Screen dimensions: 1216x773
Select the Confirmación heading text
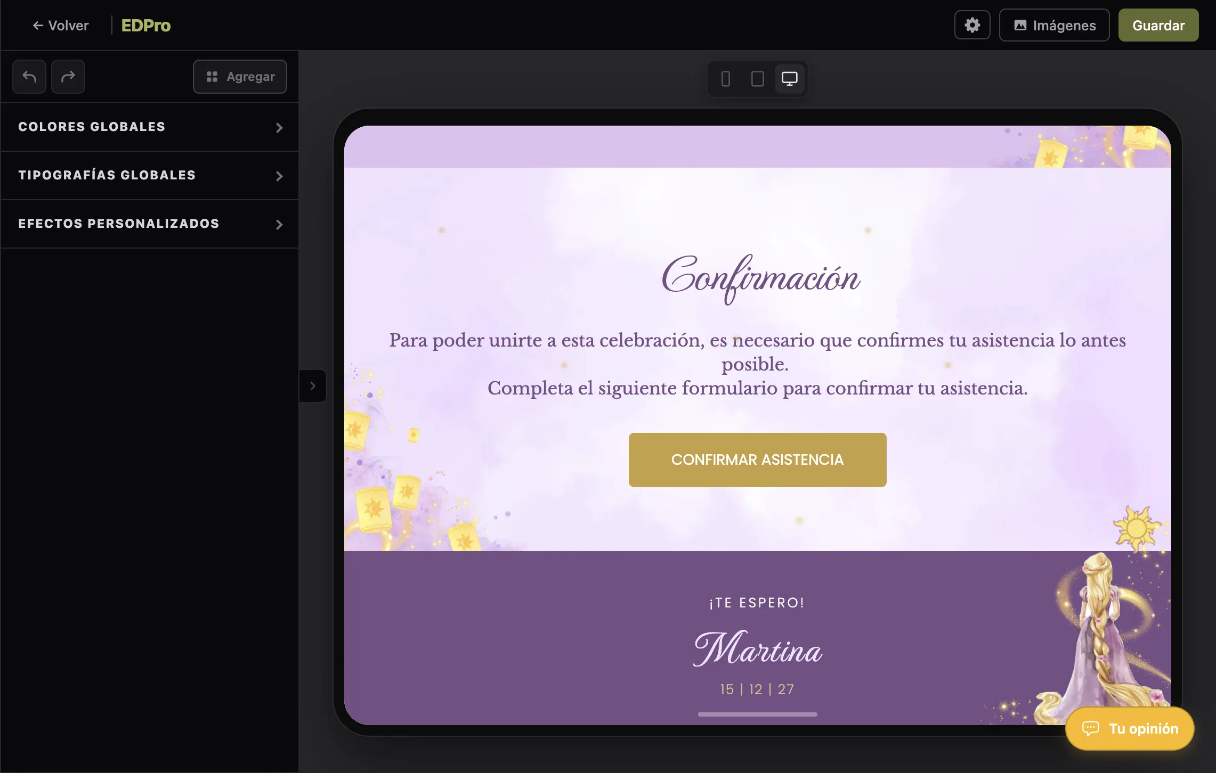[760, 279]
